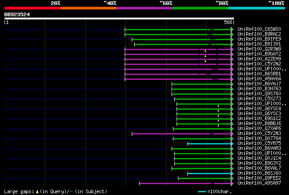Screen dimensions: 289x195
Task: Click the yellow gap marker under the Q2R3W9 bar
Action: [205, 51]
